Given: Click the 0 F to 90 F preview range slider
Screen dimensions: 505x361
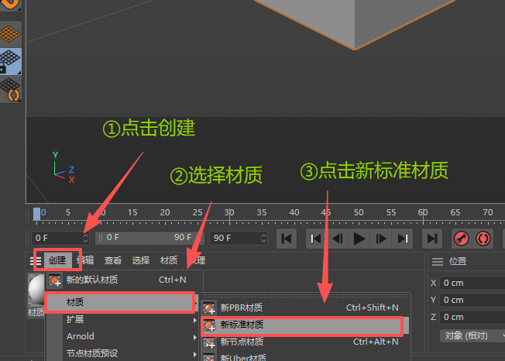Looking at the screenshot, I should (x=149, y=238).
